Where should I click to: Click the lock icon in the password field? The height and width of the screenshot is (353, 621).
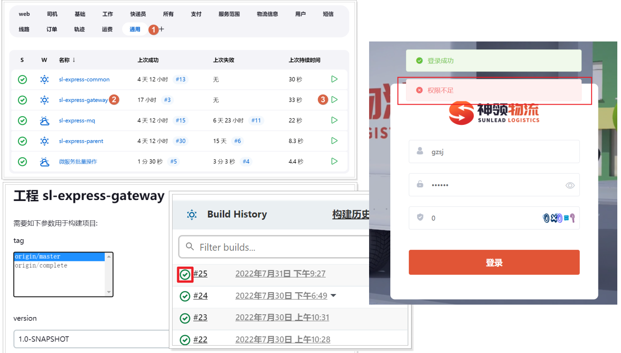pos(420,184)
